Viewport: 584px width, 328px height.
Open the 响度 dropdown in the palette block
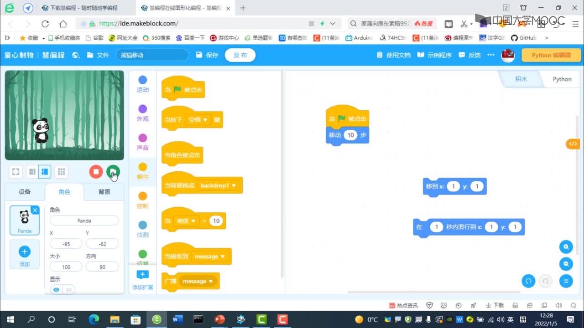coord(187,221)
